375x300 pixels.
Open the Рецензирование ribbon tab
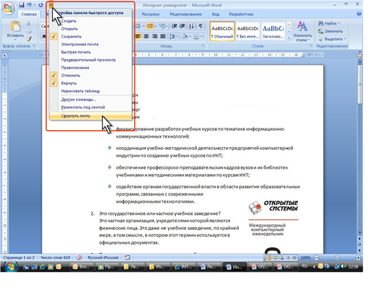click(x=186, y=14)
